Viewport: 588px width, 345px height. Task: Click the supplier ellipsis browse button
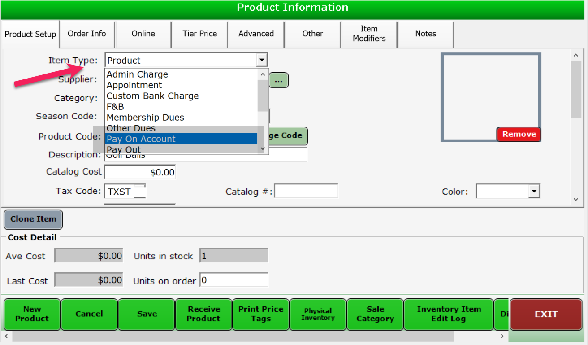pos(278,80)
